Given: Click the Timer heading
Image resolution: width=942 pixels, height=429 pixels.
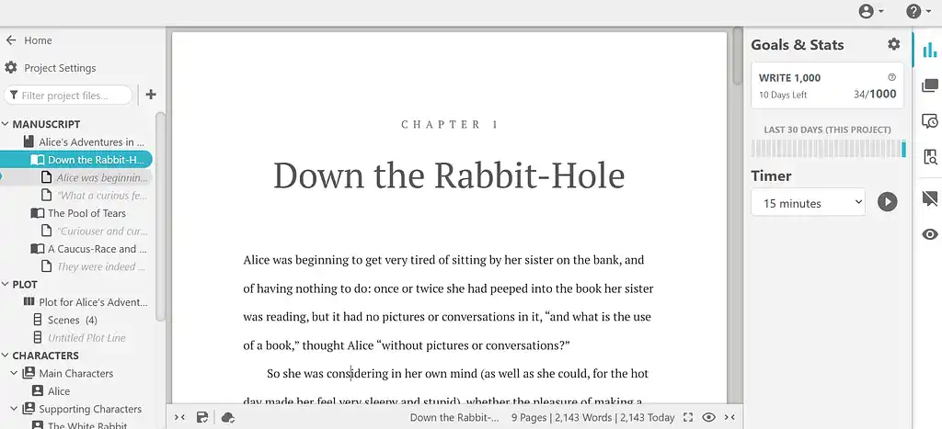Looking at the screenshot, I should point(771,175).
